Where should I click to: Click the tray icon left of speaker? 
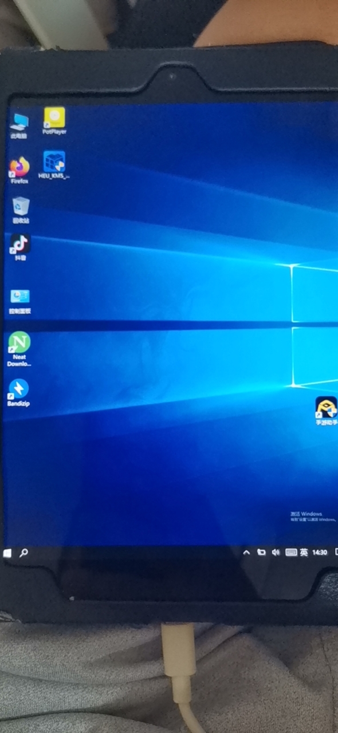[x=261, y=553]
